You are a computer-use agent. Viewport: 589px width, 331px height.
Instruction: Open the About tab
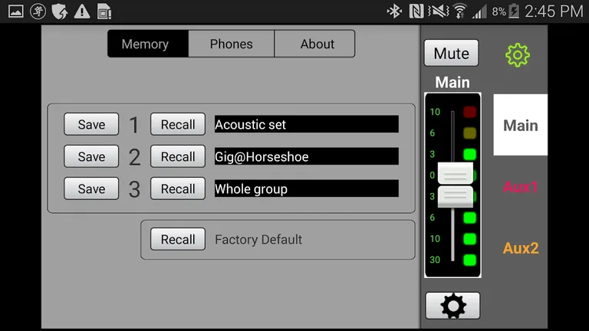coord(314,44)
